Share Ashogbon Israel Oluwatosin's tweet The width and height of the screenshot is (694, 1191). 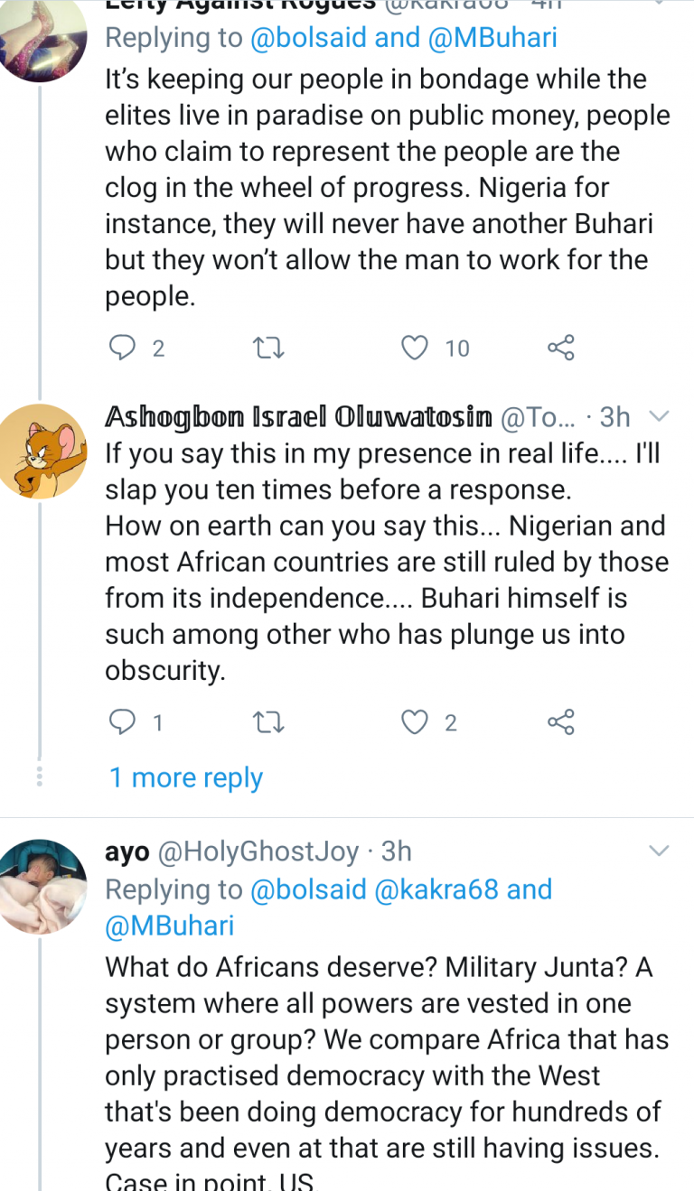pos(561,721)
